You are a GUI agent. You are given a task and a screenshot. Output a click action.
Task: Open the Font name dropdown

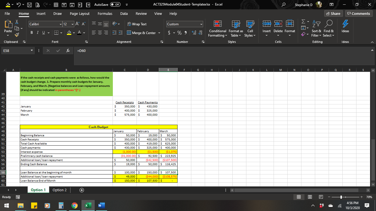(x=61, y=24)
